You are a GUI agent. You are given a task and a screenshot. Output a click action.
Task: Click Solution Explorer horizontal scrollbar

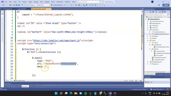pyautogui.click(x=156, y=72)
